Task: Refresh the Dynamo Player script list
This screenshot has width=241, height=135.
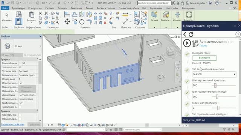Action: (191, 34)
